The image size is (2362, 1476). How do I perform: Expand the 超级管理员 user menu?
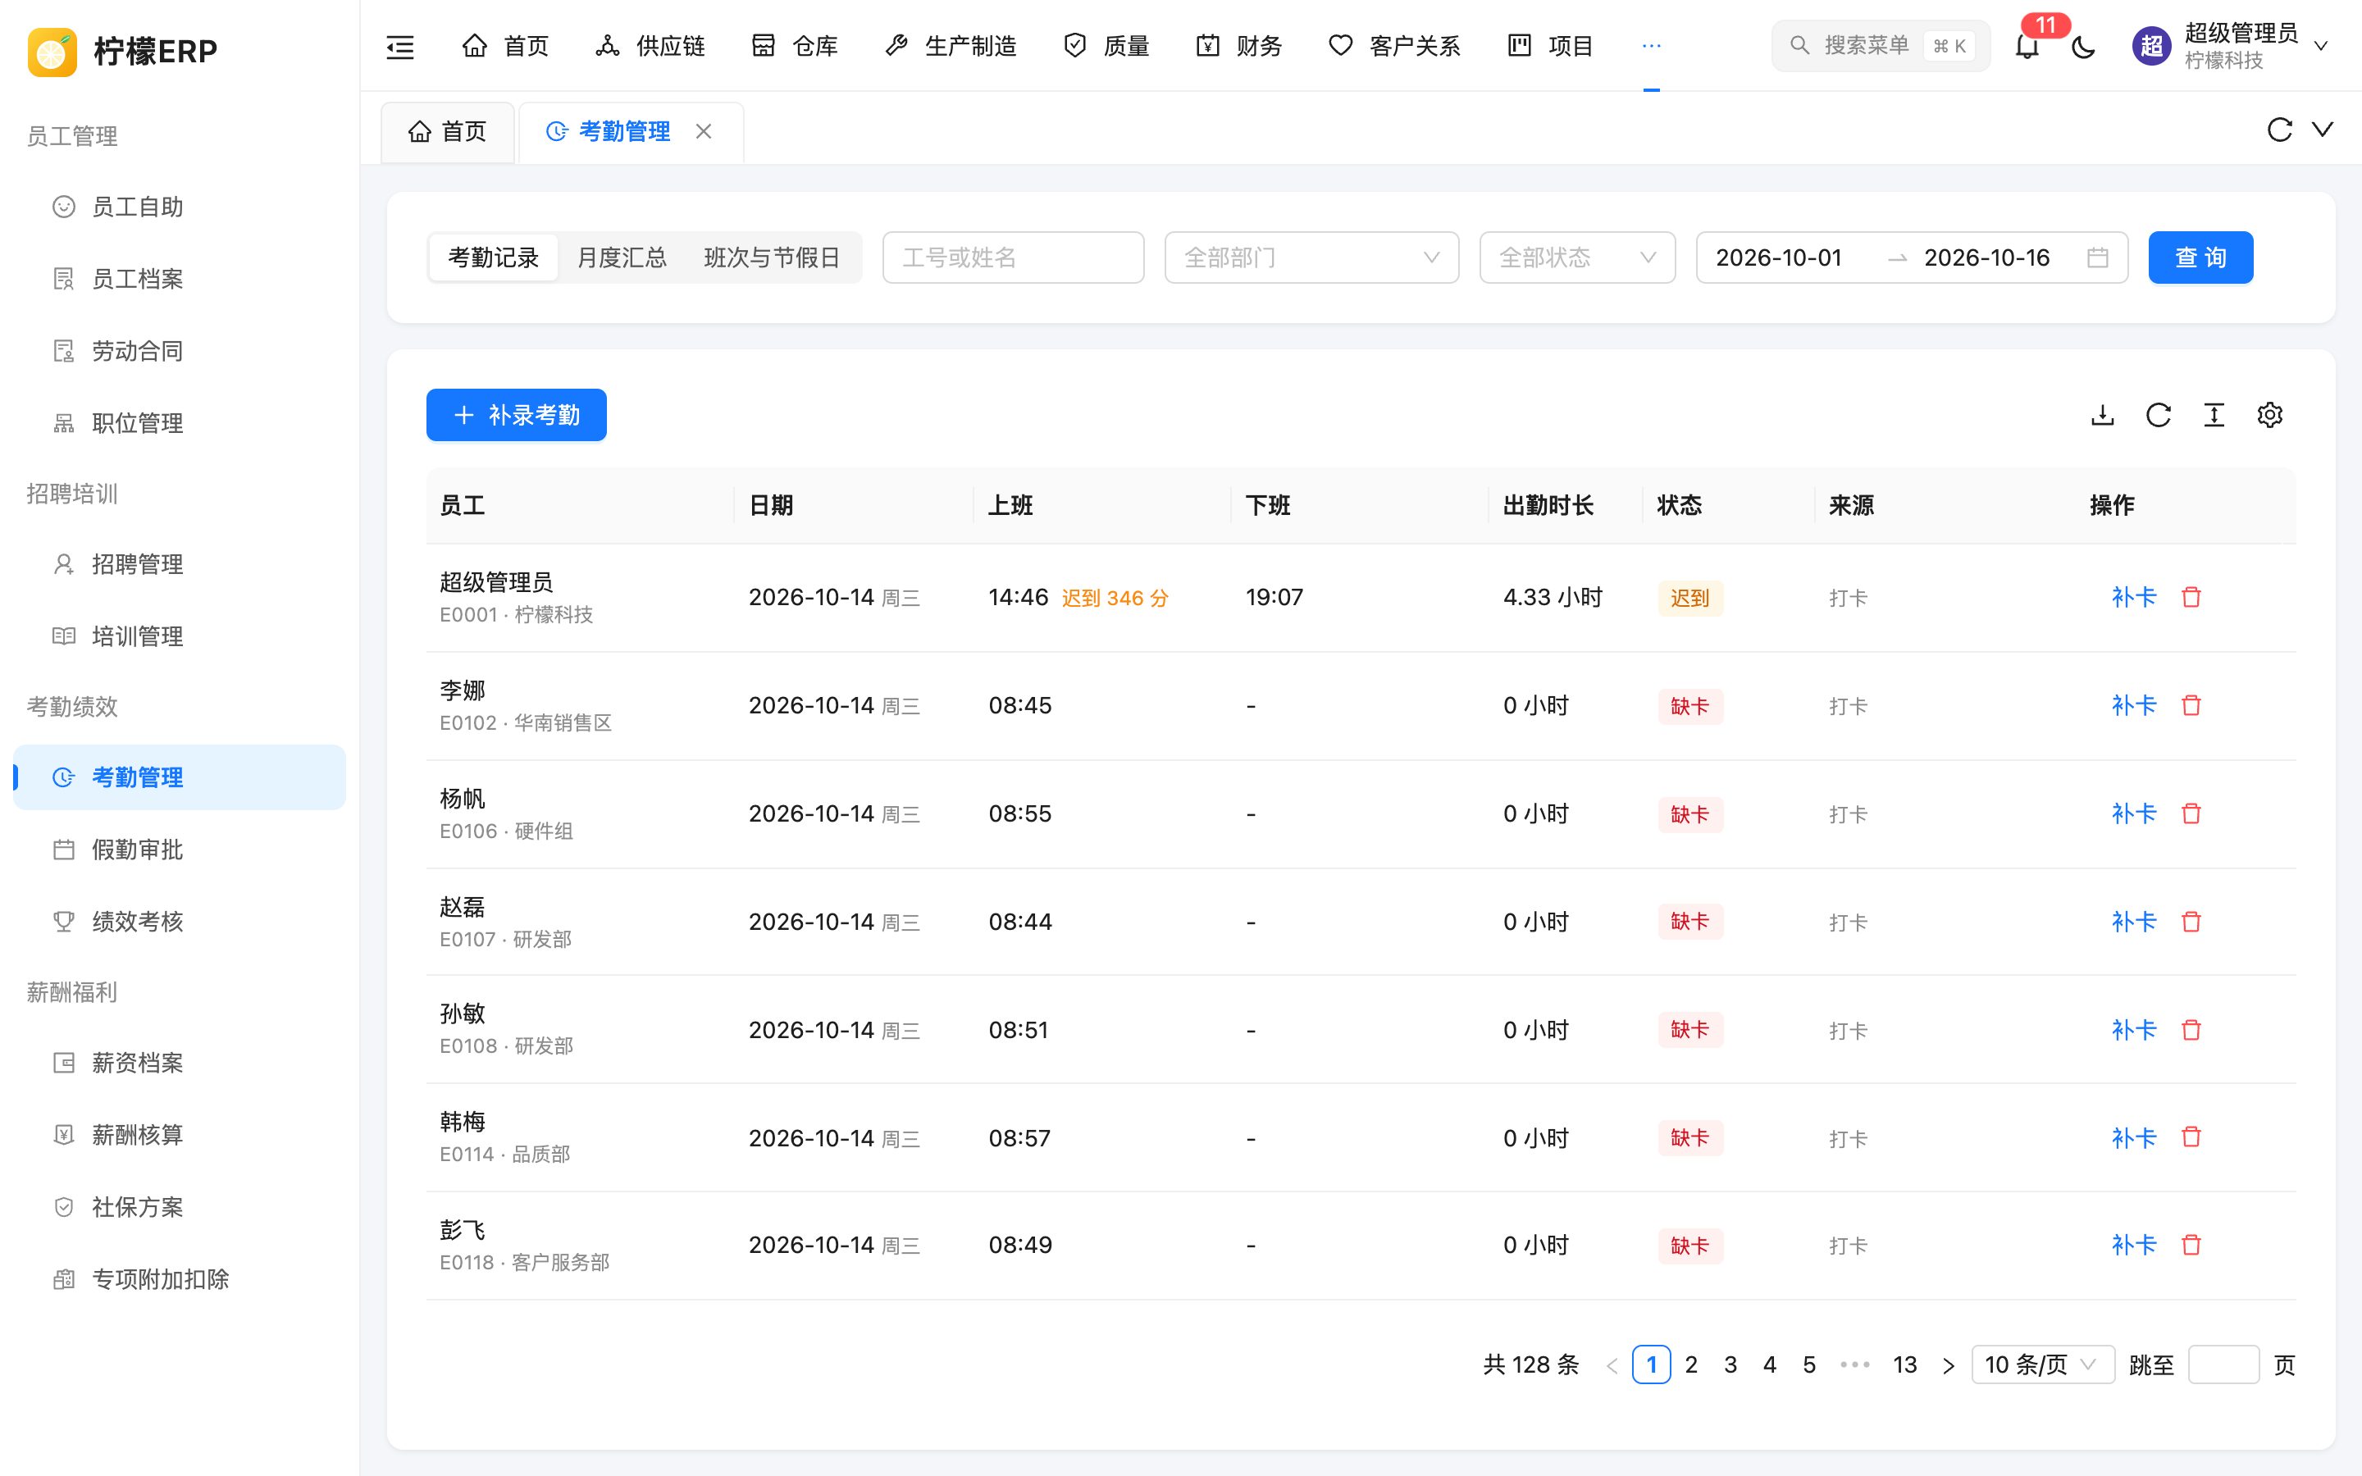point(2230,46)
